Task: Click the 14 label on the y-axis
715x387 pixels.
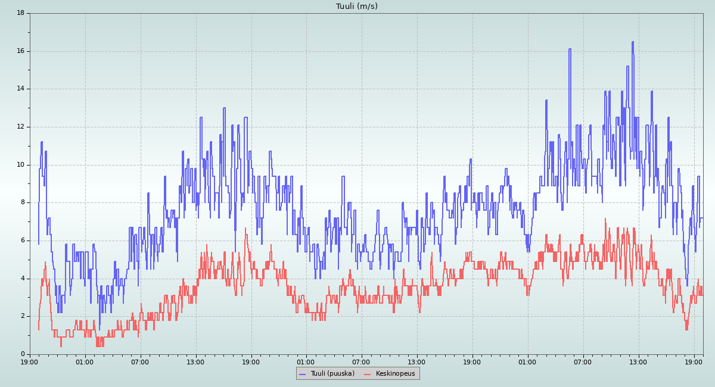Action: tap(20, 89)
